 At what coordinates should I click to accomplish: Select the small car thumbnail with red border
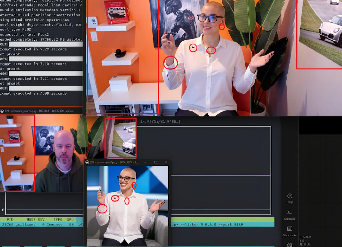(x=120, y=138)
